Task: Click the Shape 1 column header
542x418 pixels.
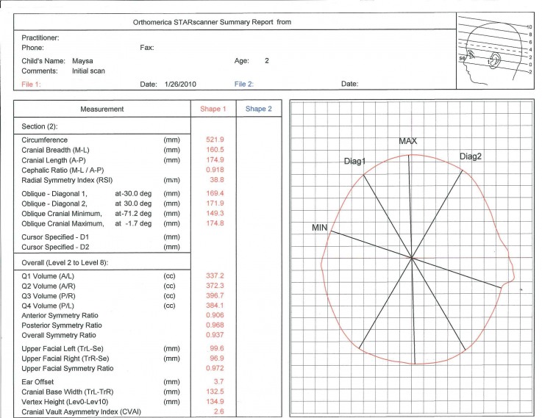Action: point(213,109)
